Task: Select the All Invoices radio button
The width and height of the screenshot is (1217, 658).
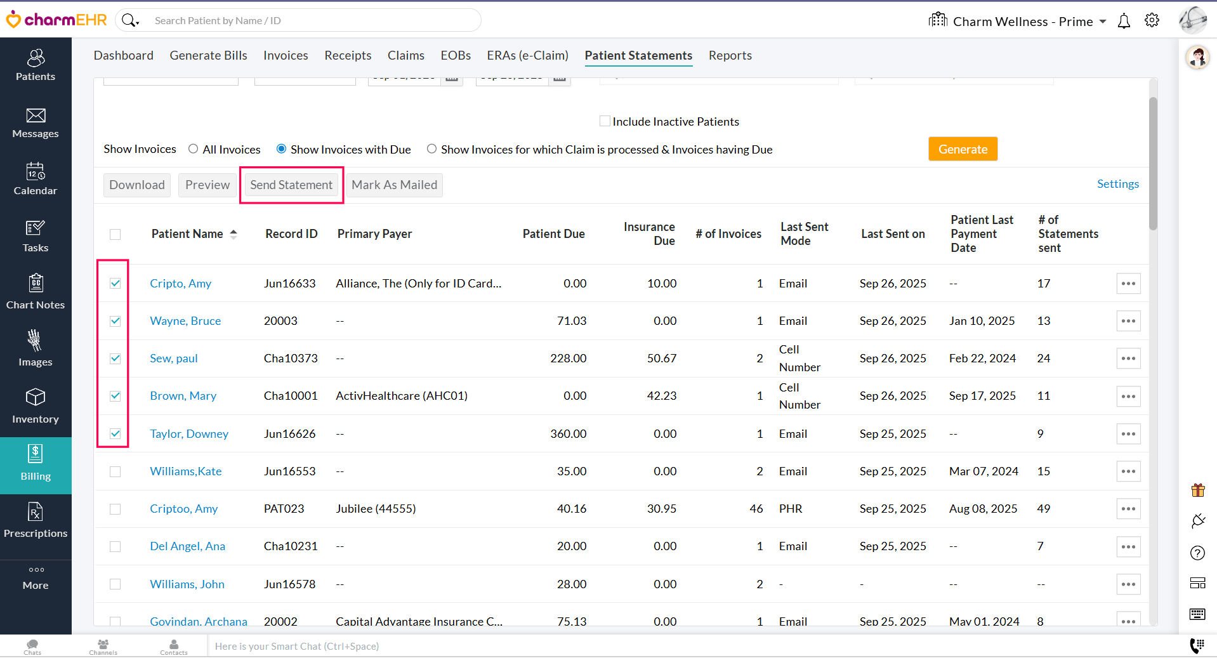Action: coord(194,149)
